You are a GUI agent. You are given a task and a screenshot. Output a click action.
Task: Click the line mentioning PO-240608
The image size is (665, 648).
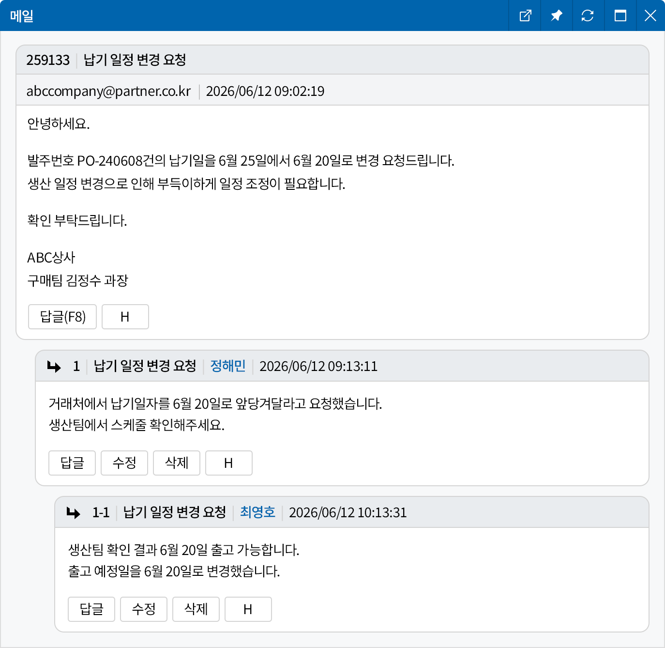coord(241,161)
